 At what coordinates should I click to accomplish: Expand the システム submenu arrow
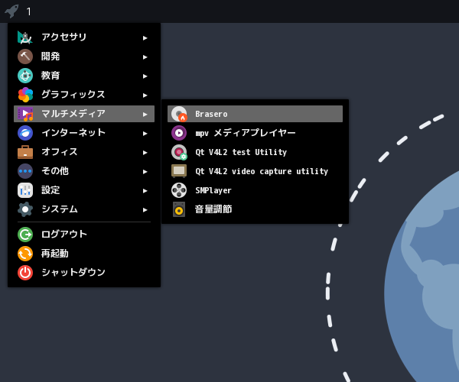point(145,210)
